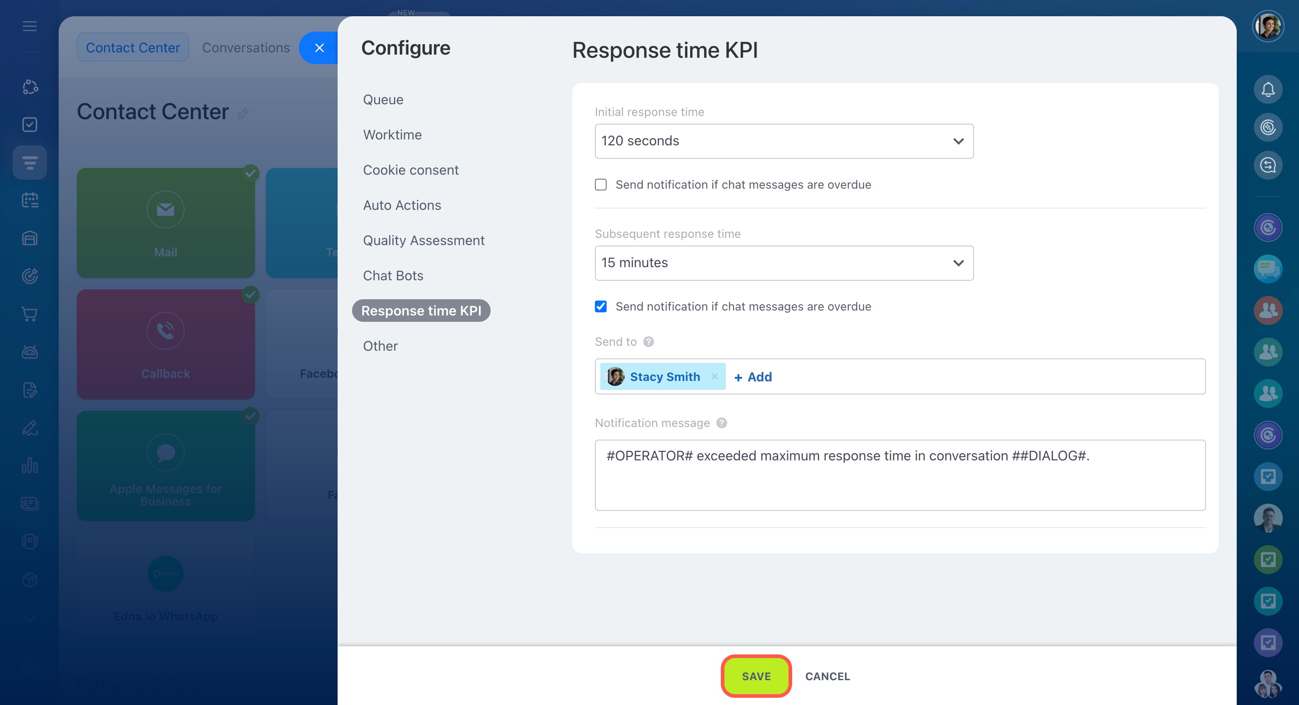Click the pin icon next to Contact Center title
Viewport: 1299px width, 705px height.
(242, 113)
